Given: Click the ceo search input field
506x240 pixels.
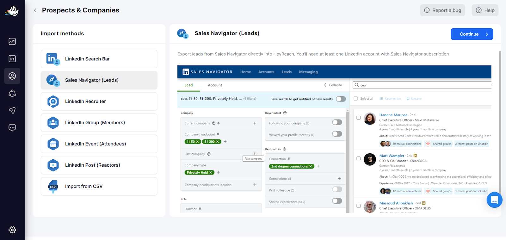Looking at the screenshot, I should pyautogui.click(x=422, y=85).
